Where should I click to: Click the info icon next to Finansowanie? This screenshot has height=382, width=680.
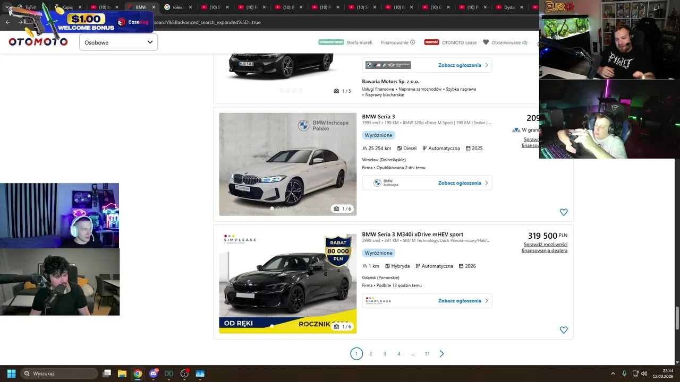(413, 42)
